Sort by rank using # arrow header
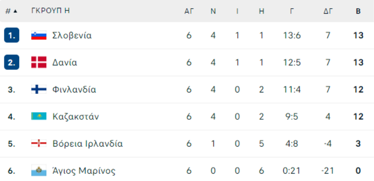The width and height of the screenshot is (374, 181). 12,11
